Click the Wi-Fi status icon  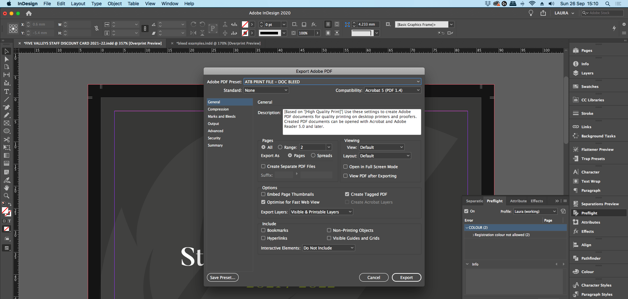click(532, 4)
